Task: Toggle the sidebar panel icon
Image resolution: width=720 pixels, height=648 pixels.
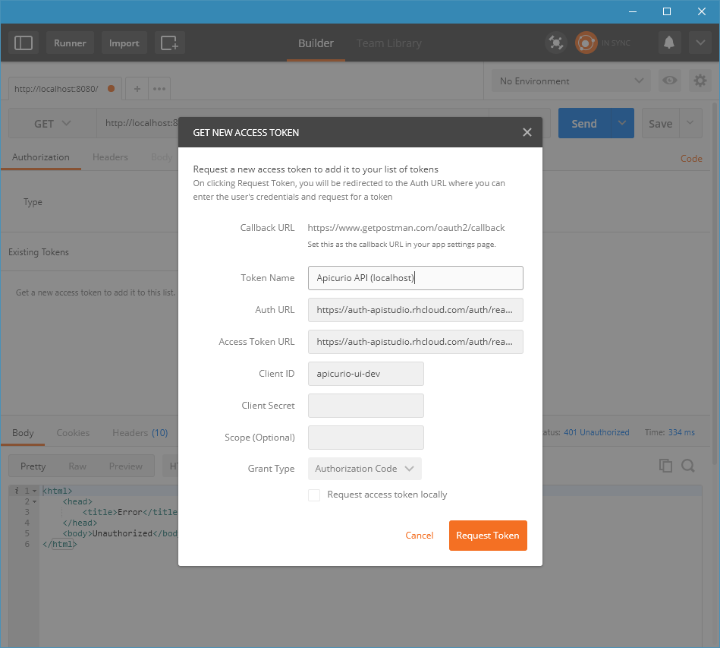Action: click(x=24, y=43)
